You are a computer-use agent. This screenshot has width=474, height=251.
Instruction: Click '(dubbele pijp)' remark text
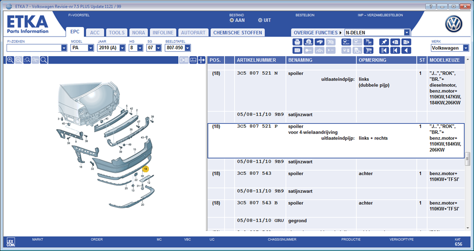374,85
